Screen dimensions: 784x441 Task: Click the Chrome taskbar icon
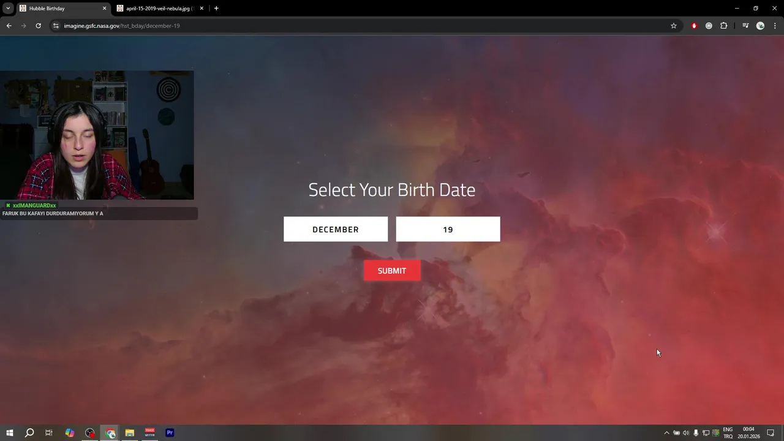coord(111,433)
